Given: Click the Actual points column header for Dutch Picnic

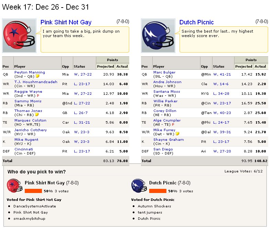Looking at the screenshot, I should pos(260,66).
